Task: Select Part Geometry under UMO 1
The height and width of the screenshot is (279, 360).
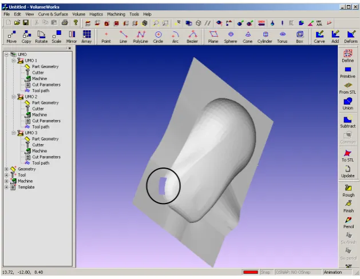Action: pyautogui.click(x=45, y=66)
